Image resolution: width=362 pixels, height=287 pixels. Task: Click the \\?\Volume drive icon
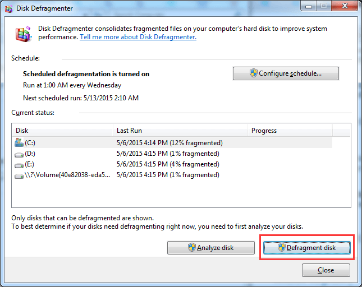point(19,175)
